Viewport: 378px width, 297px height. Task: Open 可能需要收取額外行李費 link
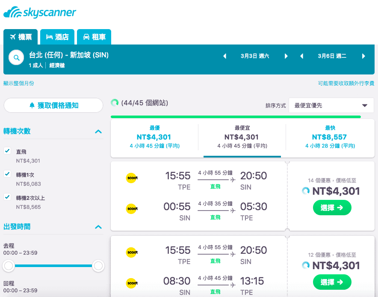346,83
